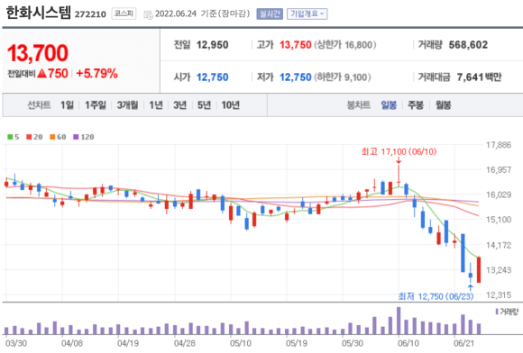Click the stock code 272210
The image size is (523, 353).
90,14
